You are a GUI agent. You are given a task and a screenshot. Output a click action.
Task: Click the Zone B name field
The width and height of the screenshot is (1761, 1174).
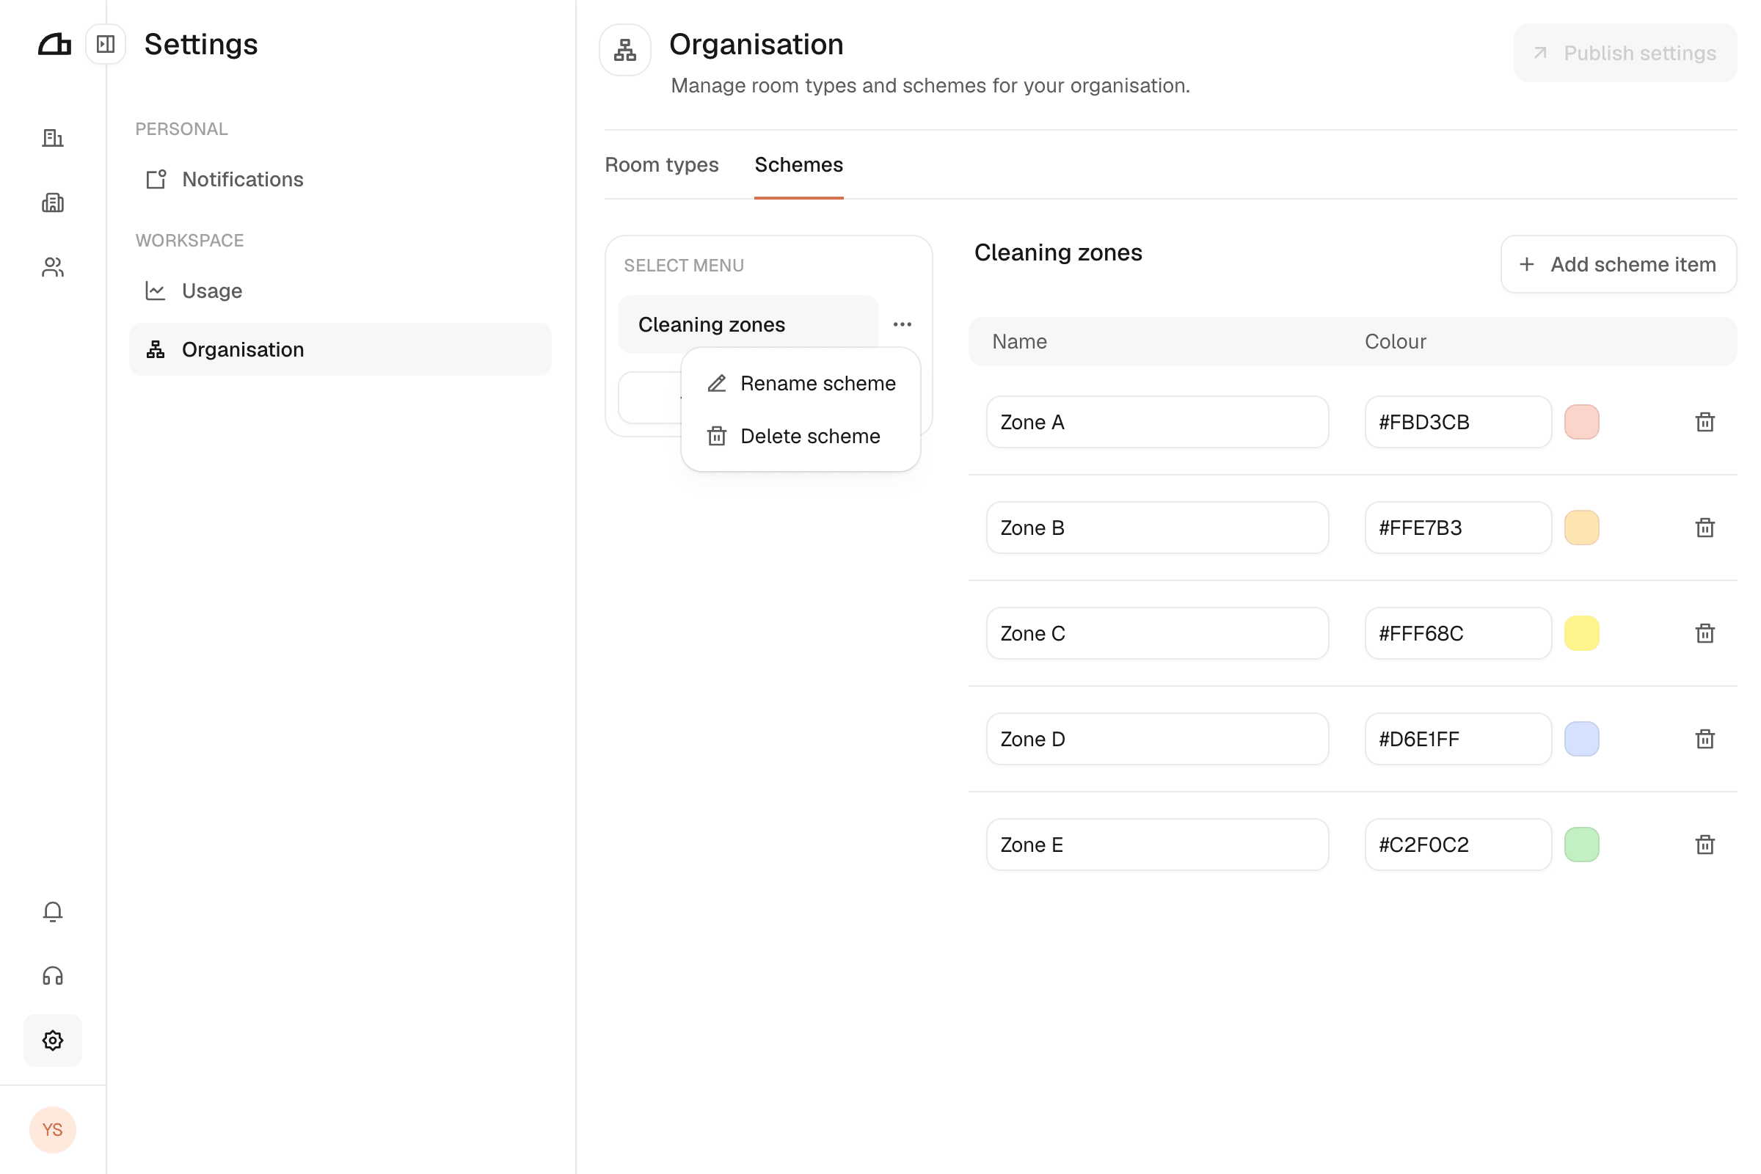[x=1158, y=528]
